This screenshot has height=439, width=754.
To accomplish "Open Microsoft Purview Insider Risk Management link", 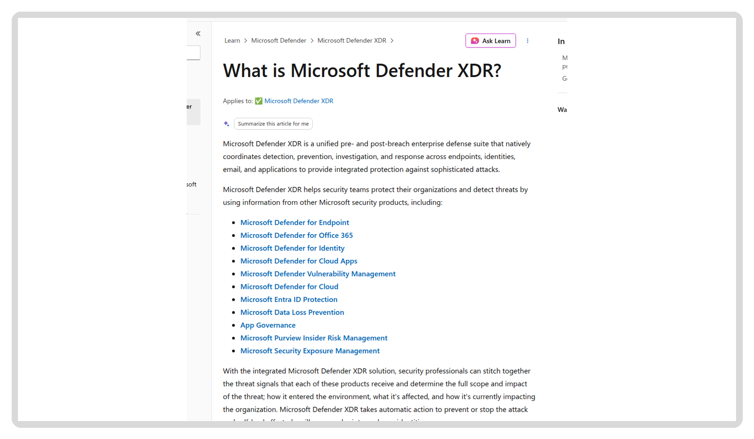I will 314,338.
